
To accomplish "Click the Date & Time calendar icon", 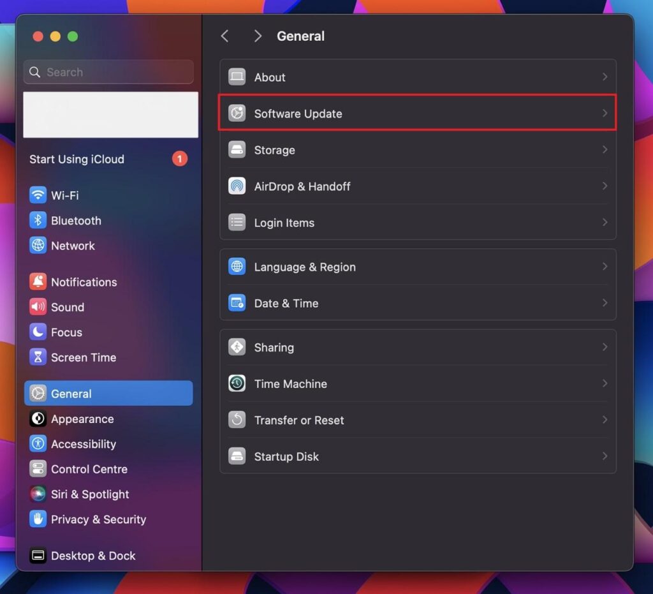I will click(x=237, y=303).
